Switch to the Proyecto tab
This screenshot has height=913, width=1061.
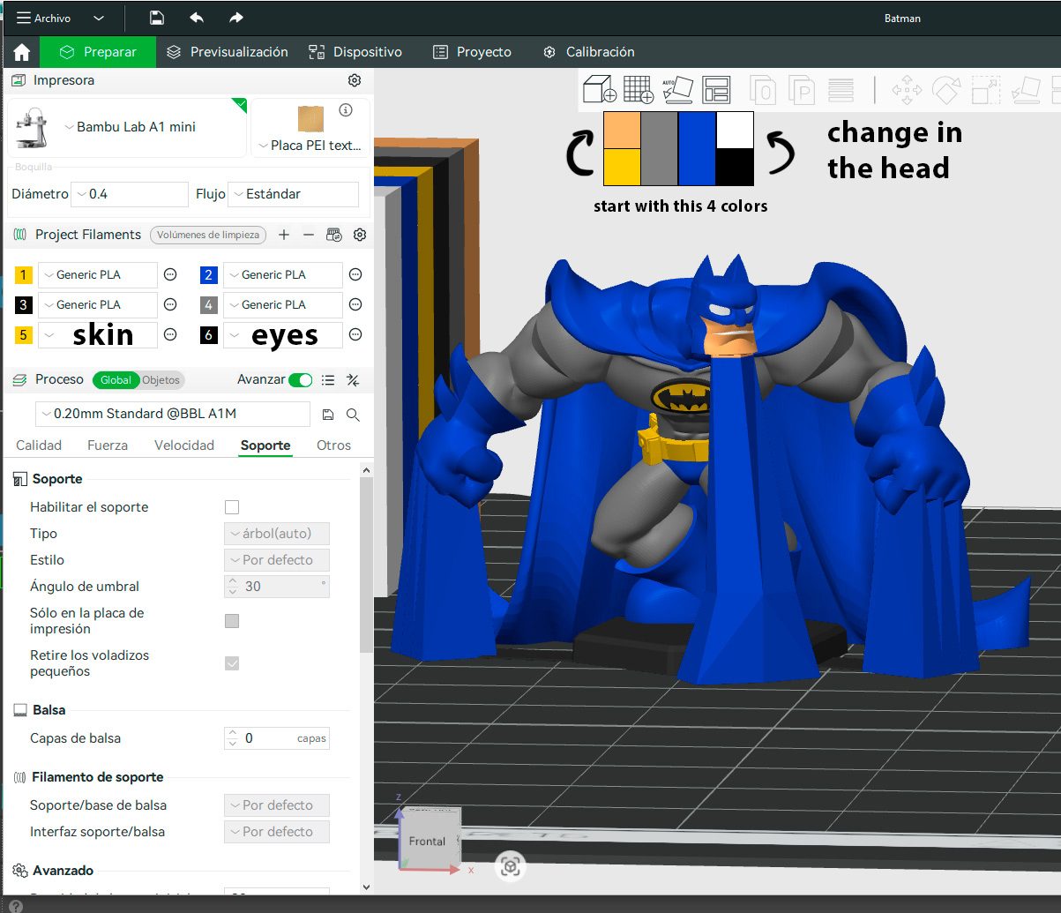click(x=472, y=52)
